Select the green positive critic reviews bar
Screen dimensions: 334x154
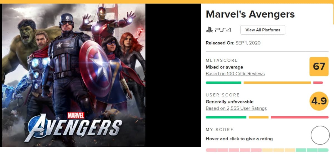coord(224,83)
